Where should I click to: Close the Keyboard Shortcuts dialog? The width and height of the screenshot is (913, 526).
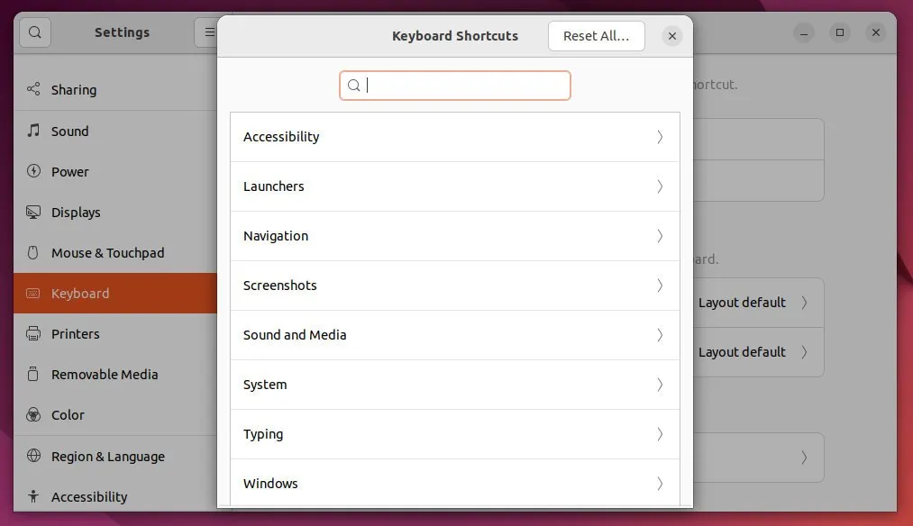[671, 36]
